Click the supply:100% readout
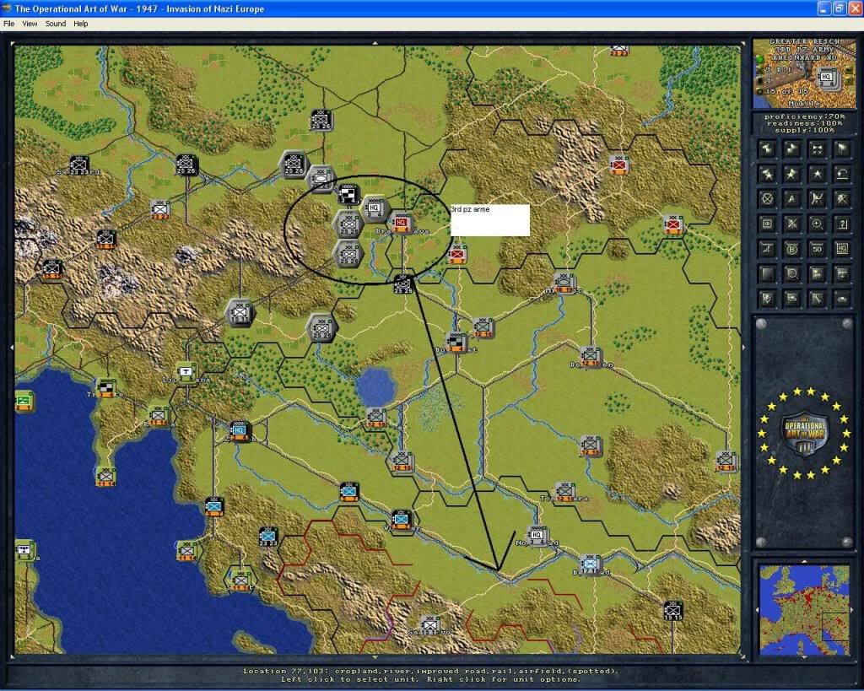Image resolution: width=864 pixels, height=691 pixels. click(804, 130)
